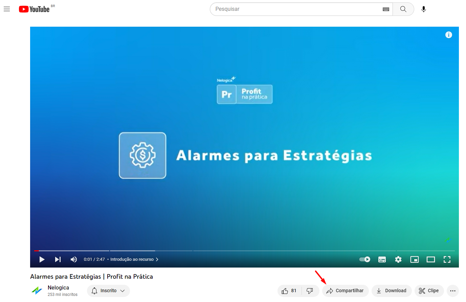Open the Nelogica channel avatar
This screenshot has width=466, height=302.
point(37,291)
